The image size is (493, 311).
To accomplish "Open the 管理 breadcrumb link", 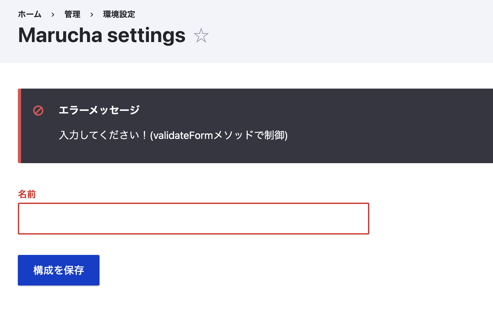I will click(x=72, y=14).
